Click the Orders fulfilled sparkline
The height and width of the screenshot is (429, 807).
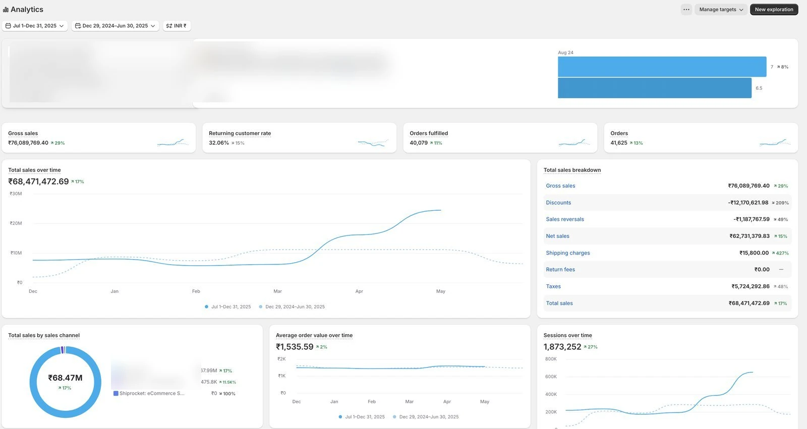click(x=574, y=143)
